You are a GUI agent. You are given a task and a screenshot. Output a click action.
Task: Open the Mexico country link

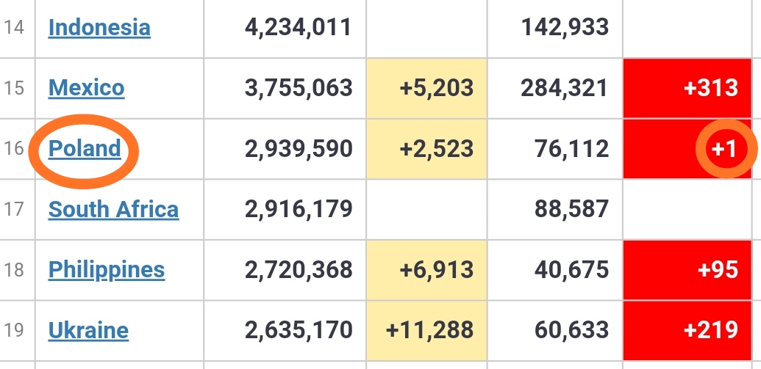click(86, 88)
